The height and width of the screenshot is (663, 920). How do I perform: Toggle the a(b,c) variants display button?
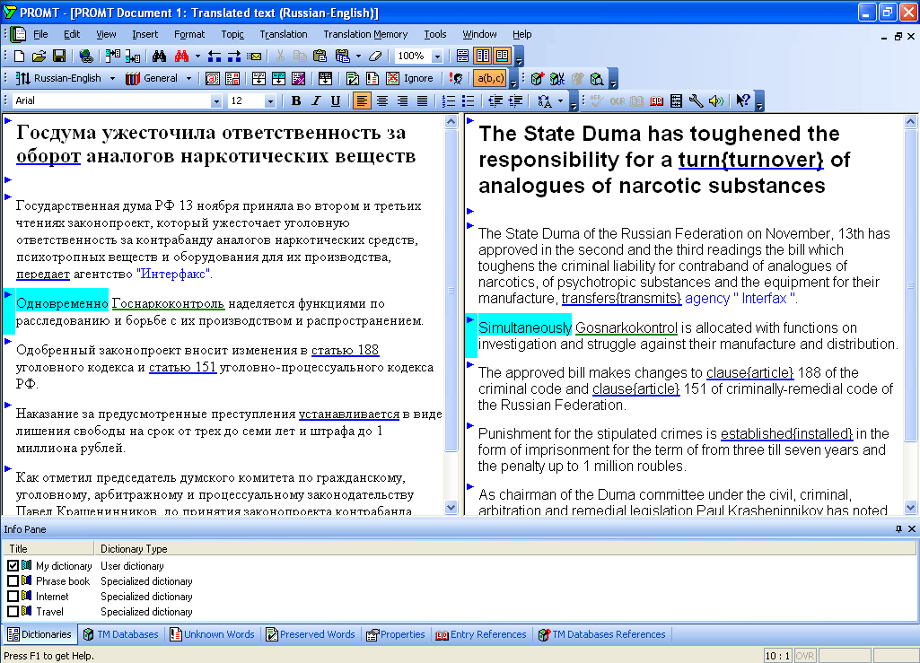pyautogui.click(x=490, y=79)
